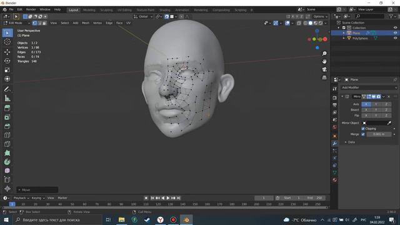This screenshot has width=400, height=225.
Task: Open the Global orientation dropdown
Action: [x=143, y=17]
